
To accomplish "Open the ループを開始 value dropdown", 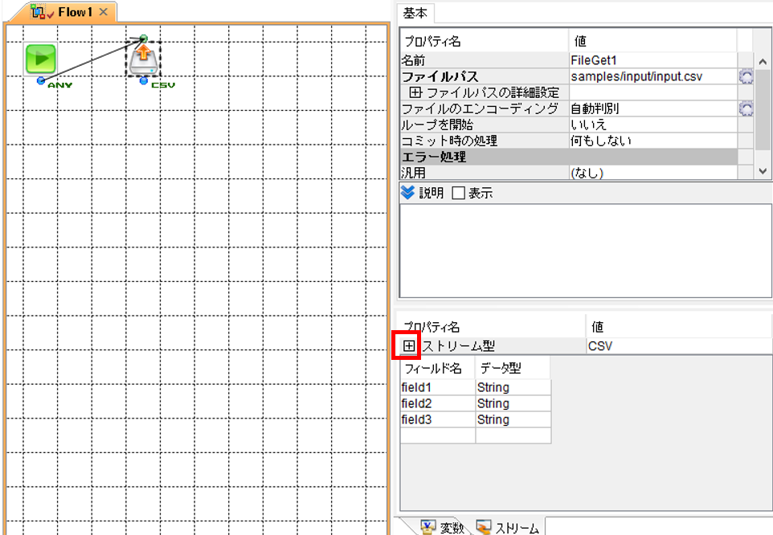I will pos(653,125).
